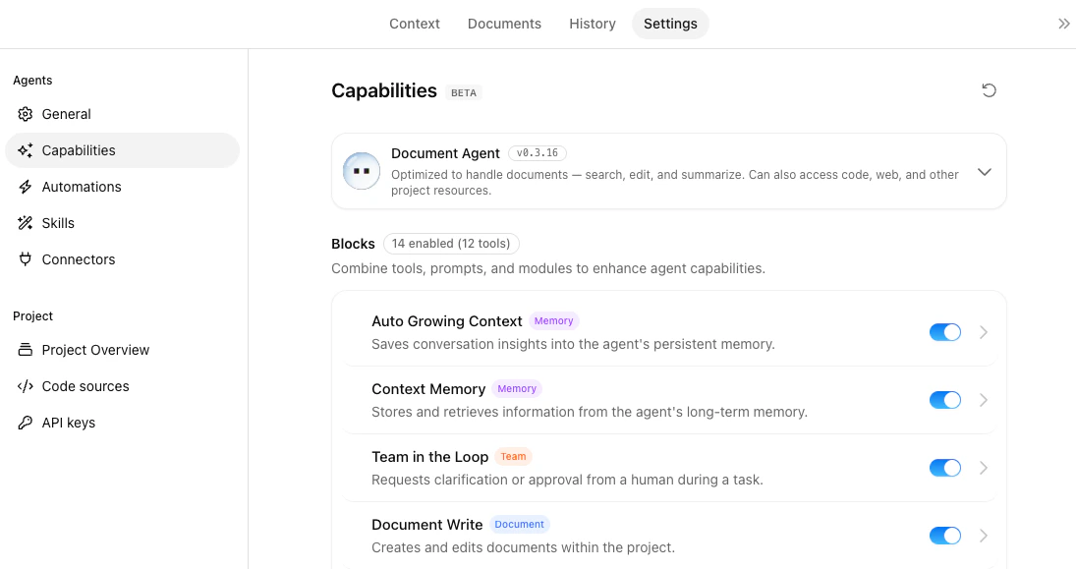This screenshot has height=569, width=1076.
Task: Switch off Team in the Loop toggle
Action: pyautogui.click(x=945, y=468)
